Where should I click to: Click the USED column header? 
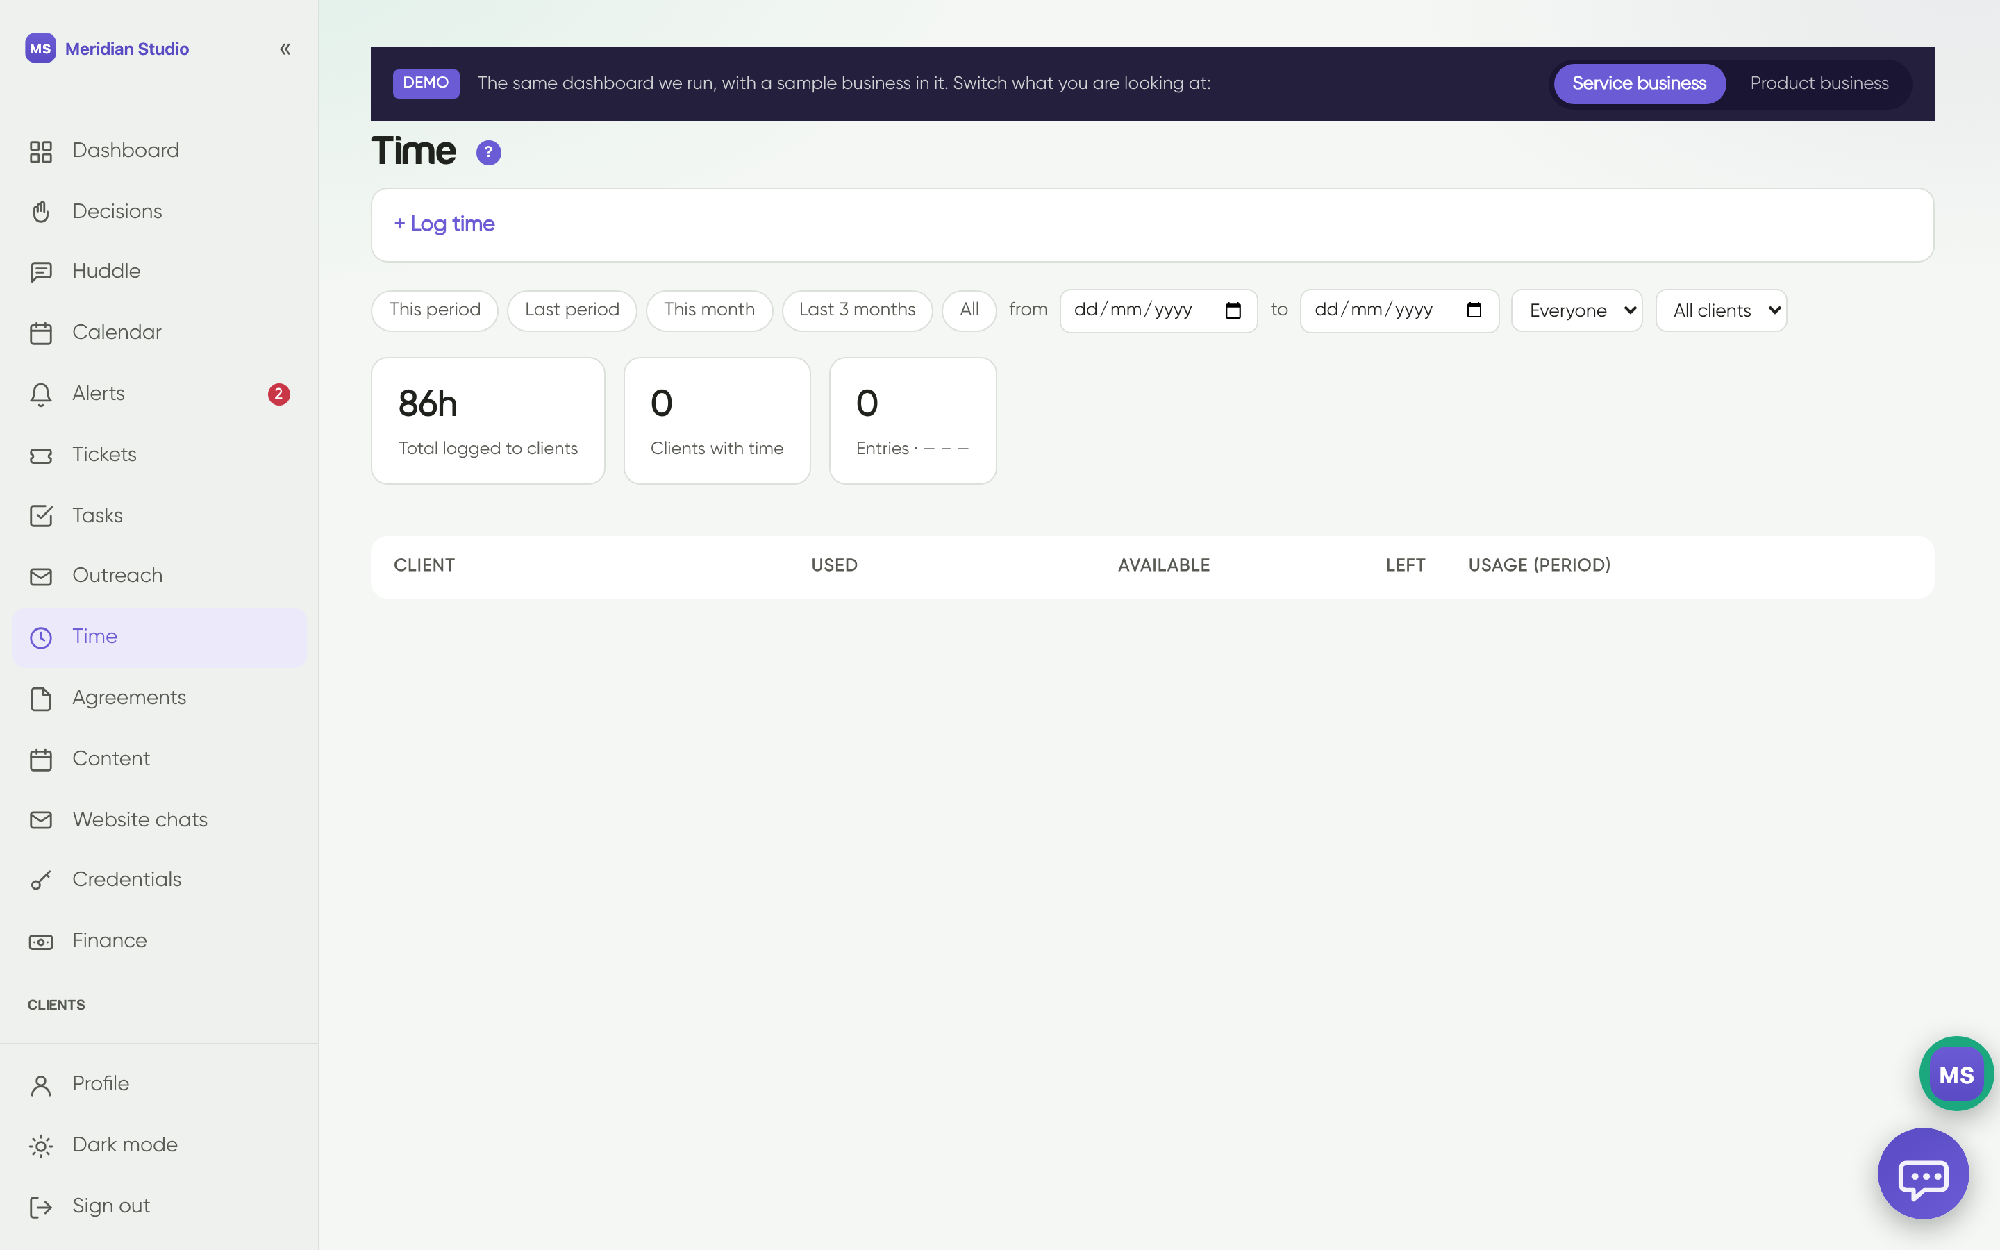(834, 565)
